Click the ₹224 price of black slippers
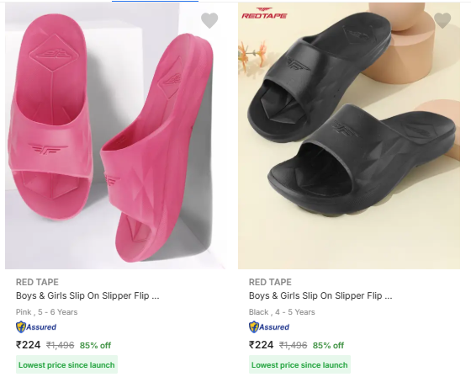 pyautogui.click(x=261, y=345)
